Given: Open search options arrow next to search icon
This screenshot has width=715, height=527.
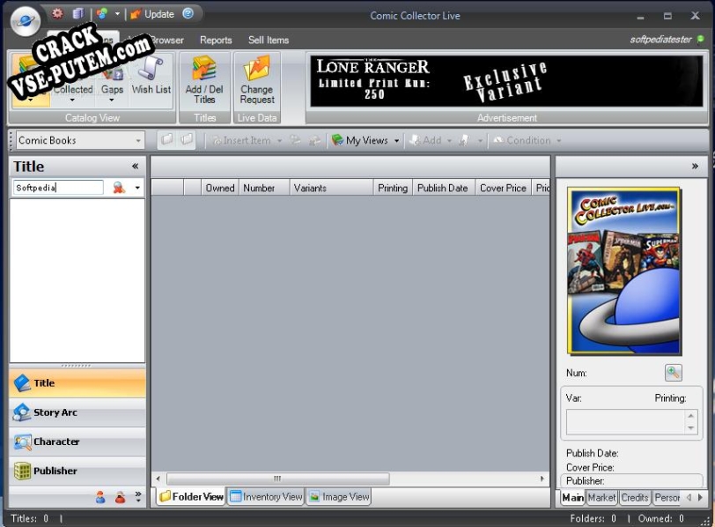Looking at the screenshot, I should tap(137, 188).
